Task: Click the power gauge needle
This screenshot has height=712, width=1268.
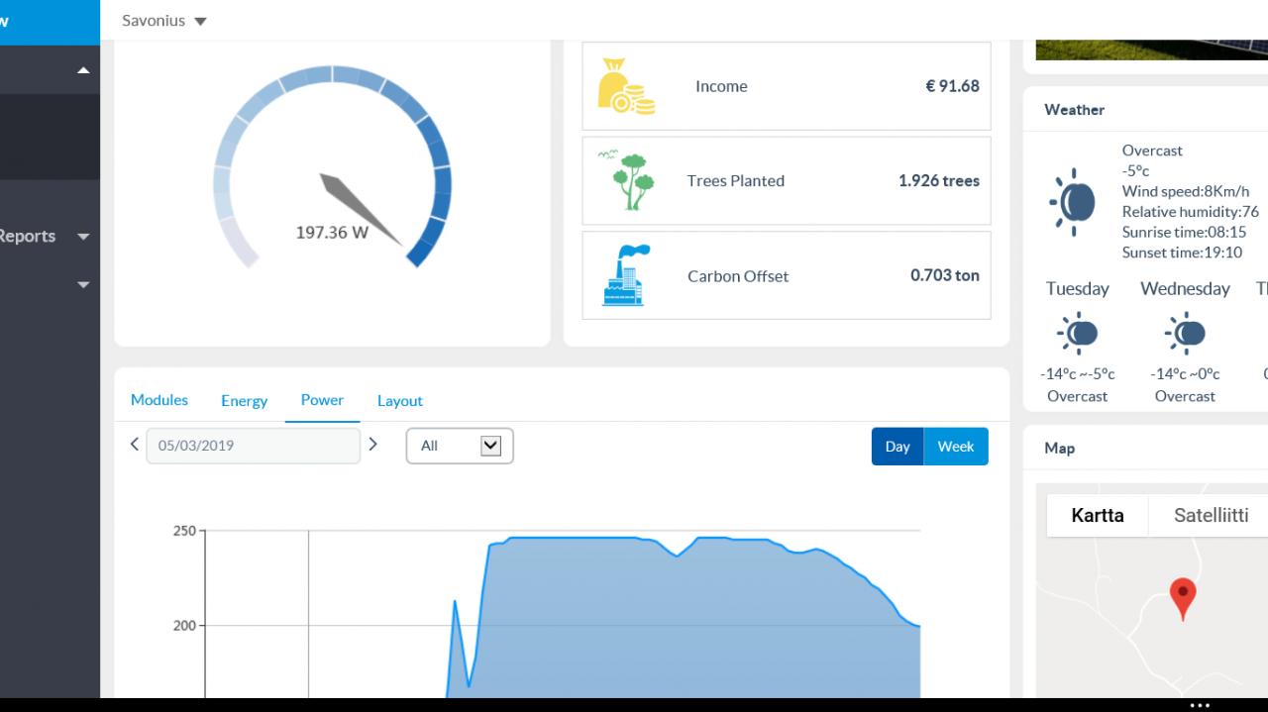Action: click(361, 209)
